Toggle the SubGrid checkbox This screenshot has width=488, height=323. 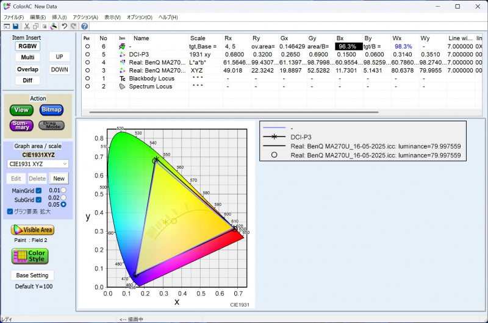pyautogui.click(x=38, y=199)
